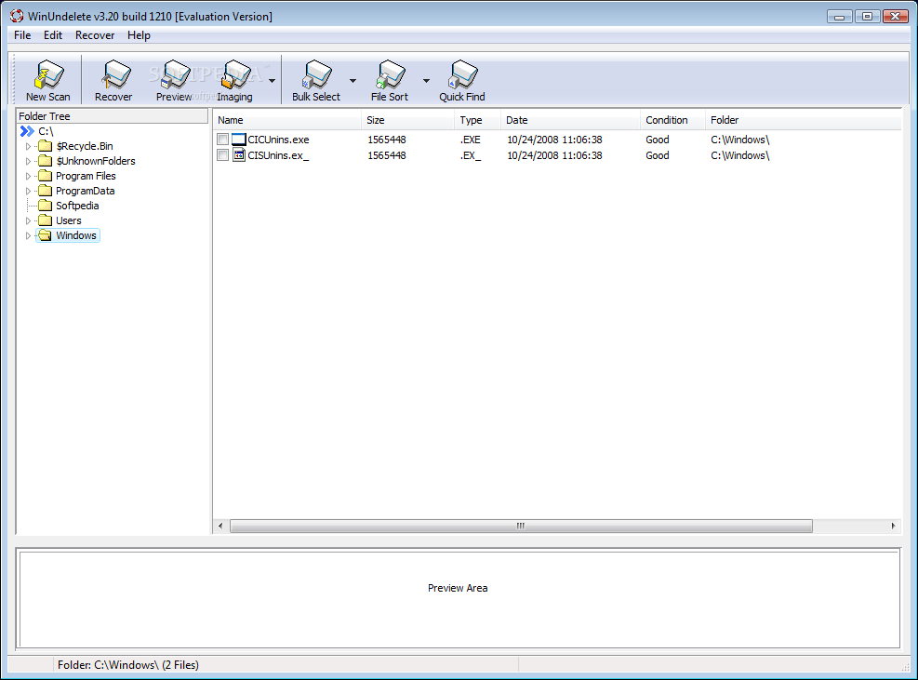Click the scrollbar right arrow
Screen dimensions: 918x680
893,526
